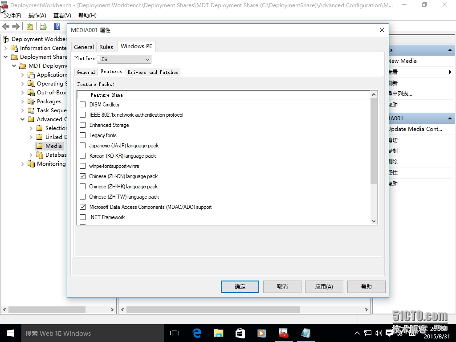
Task: Collapse the MDT Deployment Share node
Action: (x=14, y=66)
